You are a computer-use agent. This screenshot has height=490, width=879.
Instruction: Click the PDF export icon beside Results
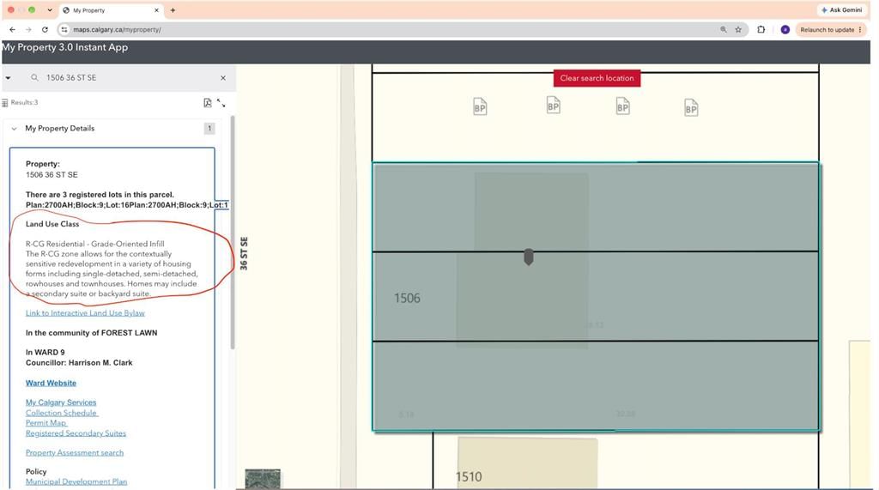(x=208, y=103)
